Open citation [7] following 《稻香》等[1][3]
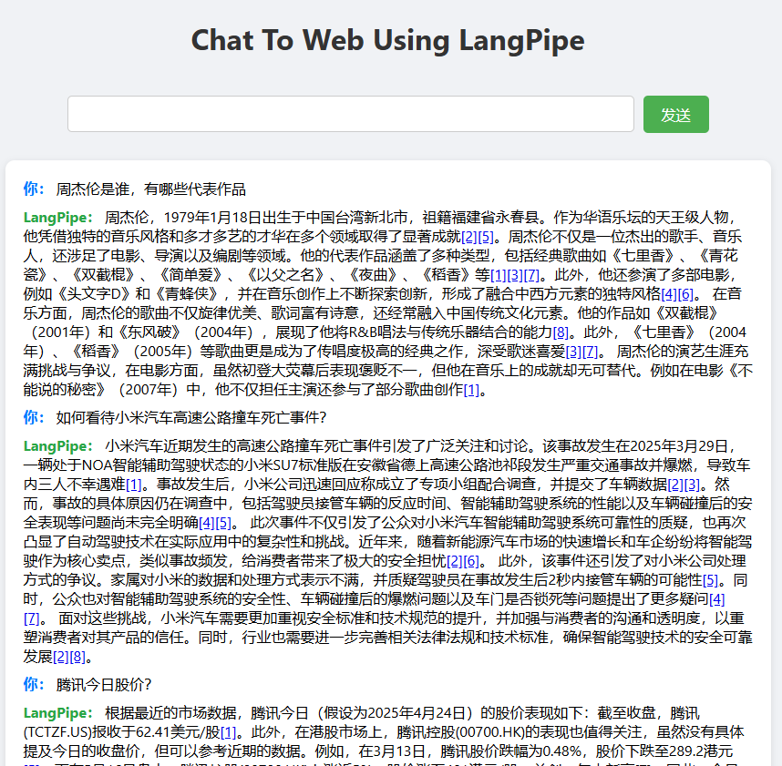 click(x=531, y=275)
